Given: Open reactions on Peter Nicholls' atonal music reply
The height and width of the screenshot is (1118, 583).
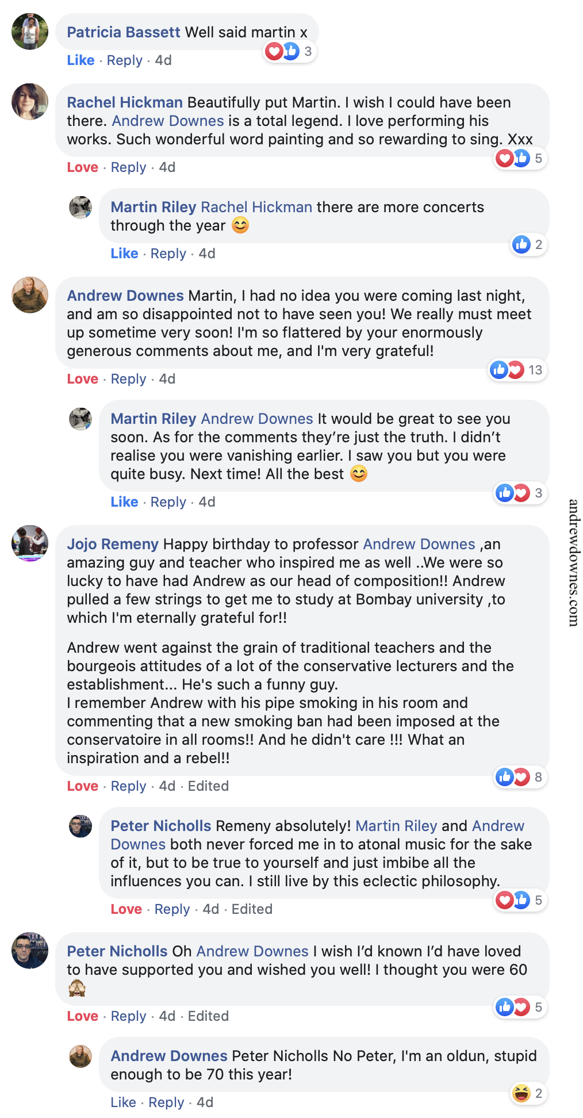Looking at the screenshot, I should [x=520, y=900].
